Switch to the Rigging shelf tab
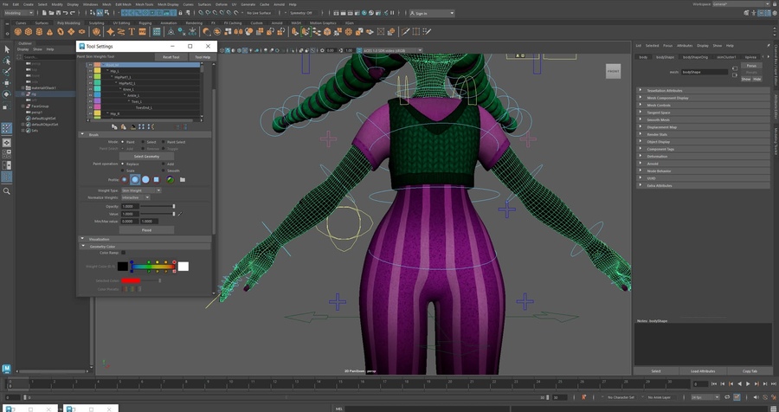This screenshot has height=412, width=779. tap(145, 23)
